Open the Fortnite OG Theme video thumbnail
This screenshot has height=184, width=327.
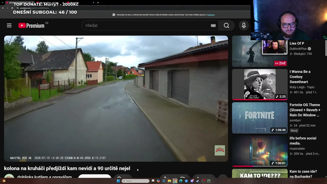pos(260,118)
